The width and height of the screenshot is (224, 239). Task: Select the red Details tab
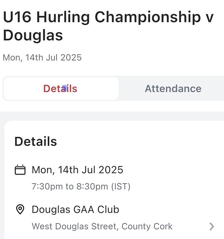(61, 89)
